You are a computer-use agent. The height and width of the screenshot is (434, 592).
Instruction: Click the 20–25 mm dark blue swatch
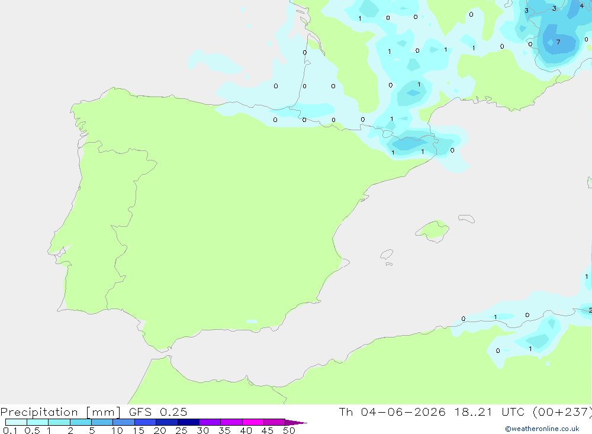[x=167, y=422]
